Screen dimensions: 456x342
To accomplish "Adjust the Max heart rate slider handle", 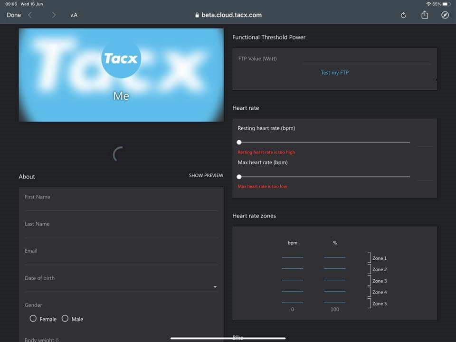I will click(x=239, y=177).
